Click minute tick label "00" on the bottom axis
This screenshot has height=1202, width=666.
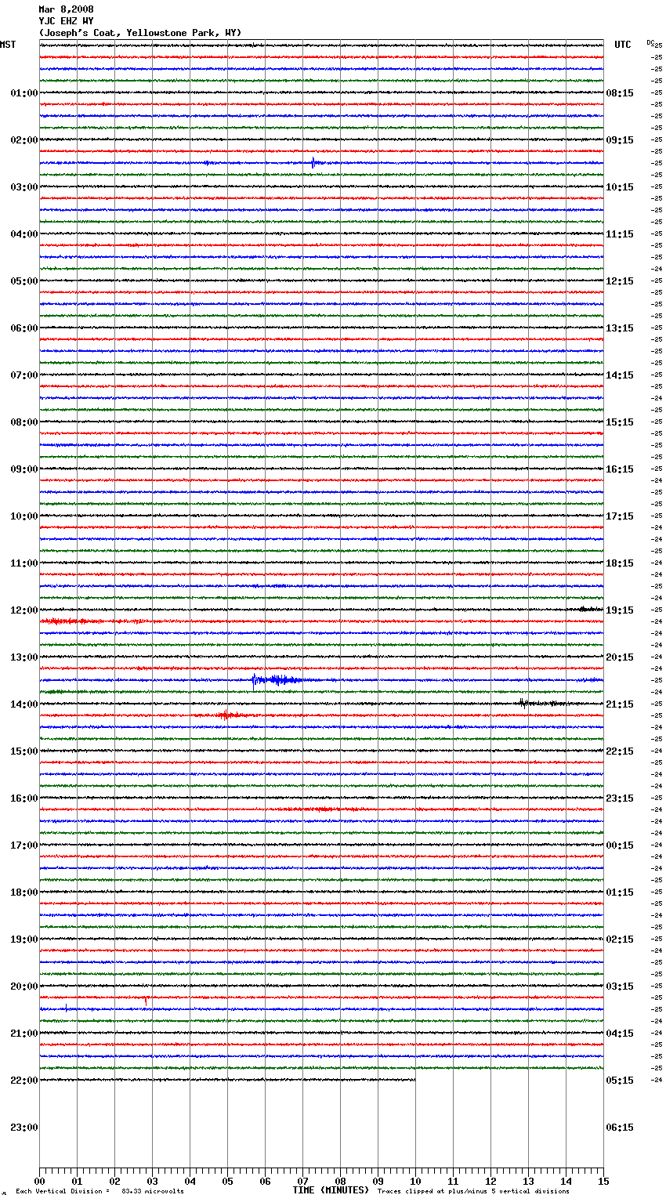(39, 1181)
